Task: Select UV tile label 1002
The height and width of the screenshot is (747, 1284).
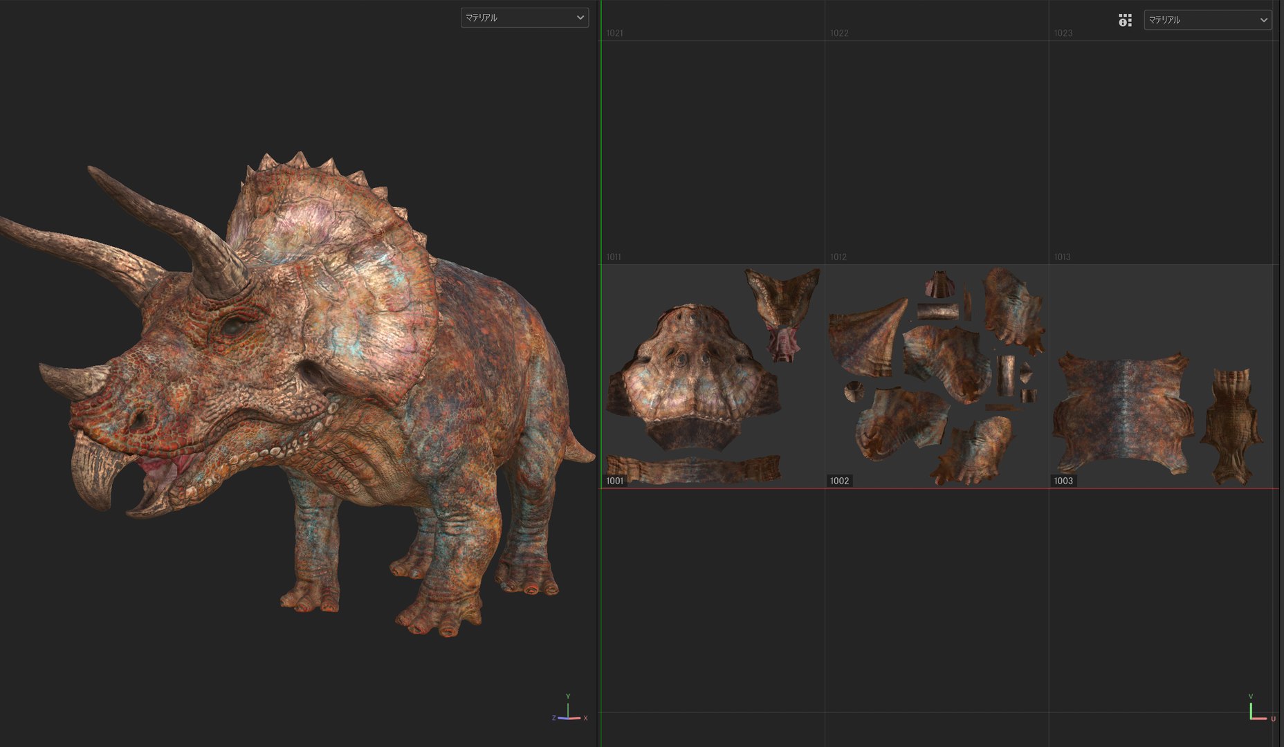Action: pyautogui.click(x=839, y=481)
